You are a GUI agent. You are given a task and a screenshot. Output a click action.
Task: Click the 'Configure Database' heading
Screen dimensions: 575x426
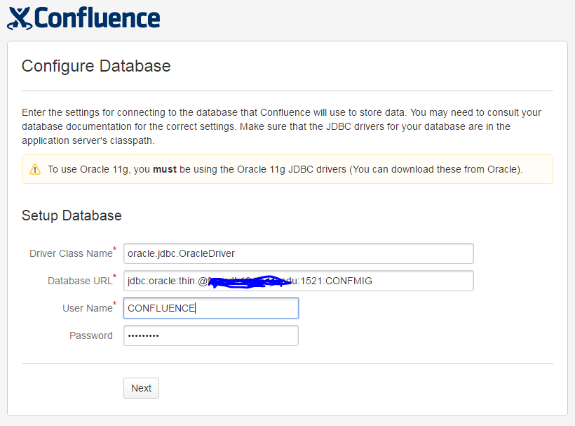(96, 66)
